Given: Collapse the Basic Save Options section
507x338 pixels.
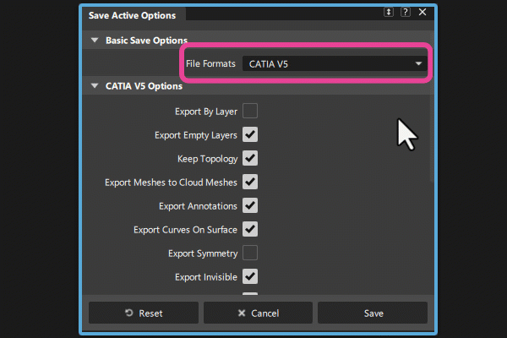Looking at the screenshot, I should coord(93,40).
